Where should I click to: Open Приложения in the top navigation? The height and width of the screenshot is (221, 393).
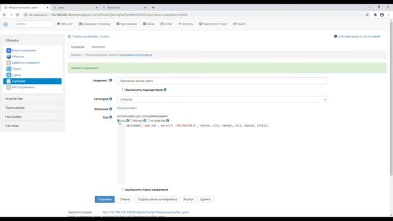click(126, 24)
